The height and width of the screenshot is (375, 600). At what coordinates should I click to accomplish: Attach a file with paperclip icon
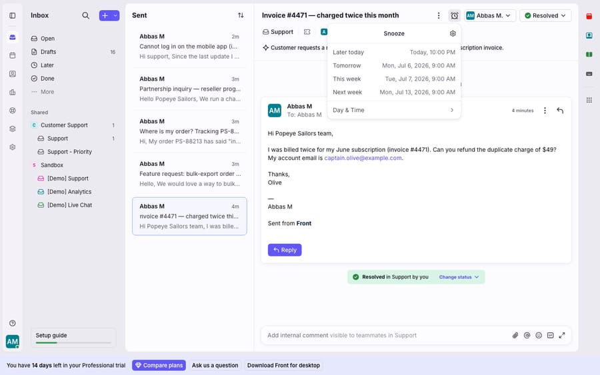(x=515, y=335)
